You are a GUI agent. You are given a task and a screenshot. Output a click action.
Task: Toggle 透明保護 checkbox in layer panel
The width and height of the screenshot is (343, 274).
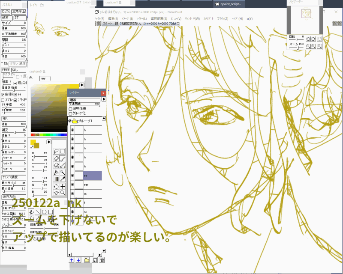click(70, 109)
